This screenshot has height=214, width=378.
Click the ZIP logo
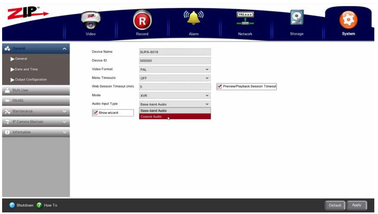pos(28,13)
